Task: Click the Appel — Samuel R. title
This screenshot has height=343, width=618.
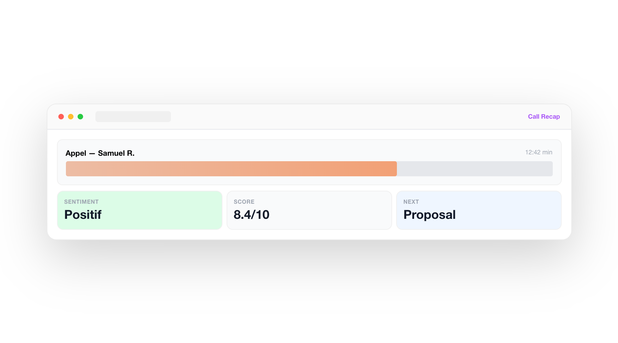Action: coord(100,153)
